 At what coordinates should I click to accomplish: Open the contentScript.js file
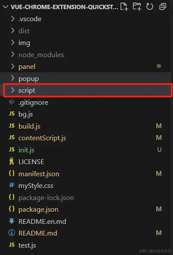(42, 138)
